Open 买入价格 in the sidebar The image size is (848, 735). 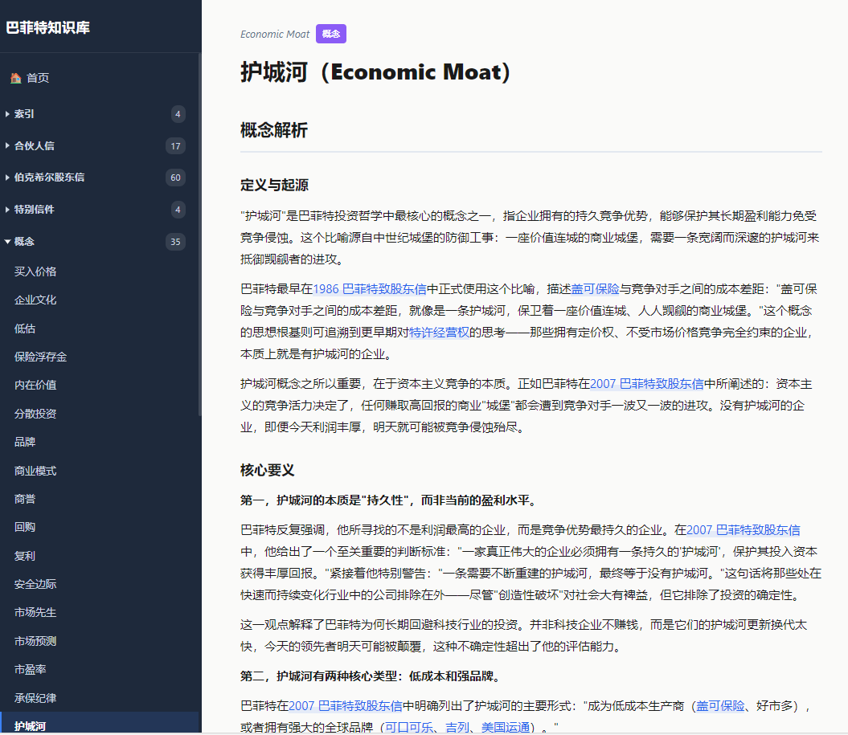(x=35, y=272)
